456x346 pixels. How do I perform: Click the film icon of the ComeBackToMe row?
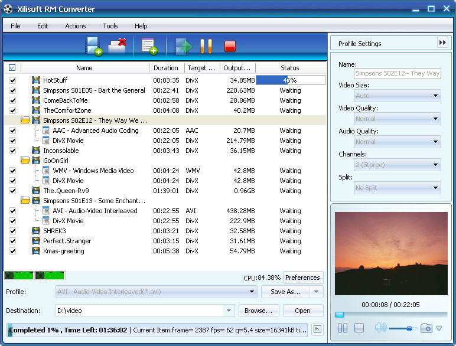coord(36,100)
